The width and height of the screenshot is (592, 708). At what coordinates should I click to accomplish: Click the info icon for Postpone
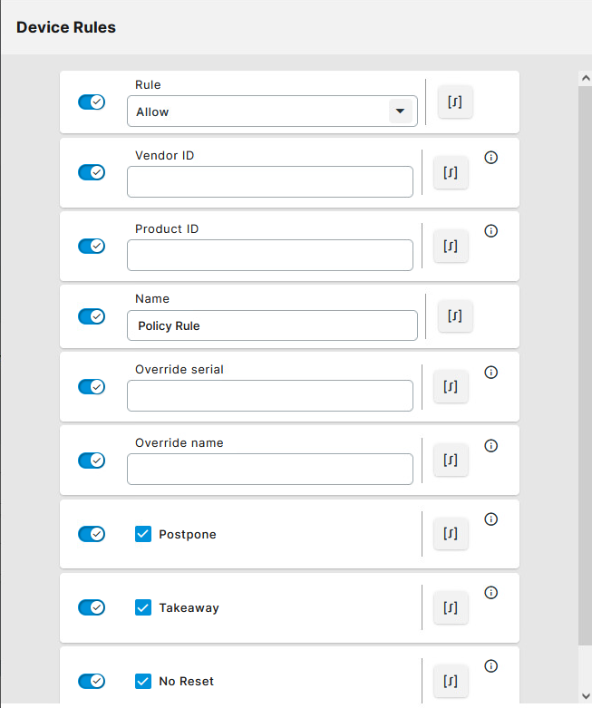tap(491, 519)
